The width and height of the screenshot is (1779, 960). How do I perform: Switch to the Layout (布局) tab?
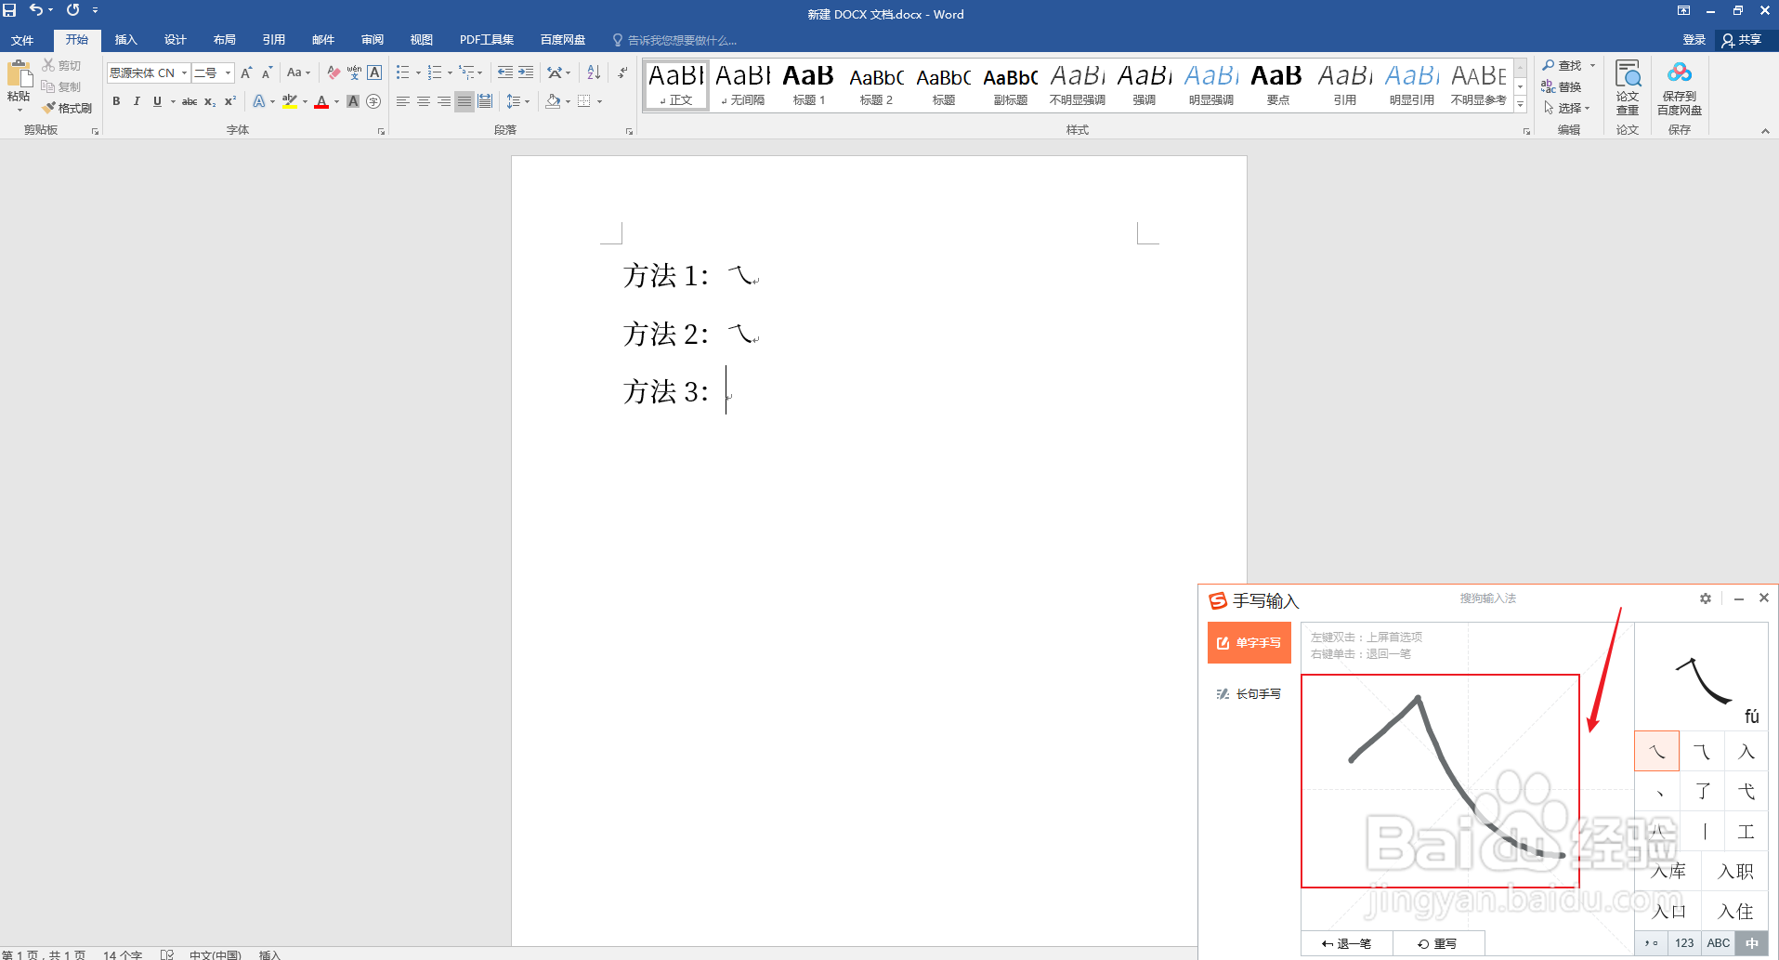click(224, 40)
